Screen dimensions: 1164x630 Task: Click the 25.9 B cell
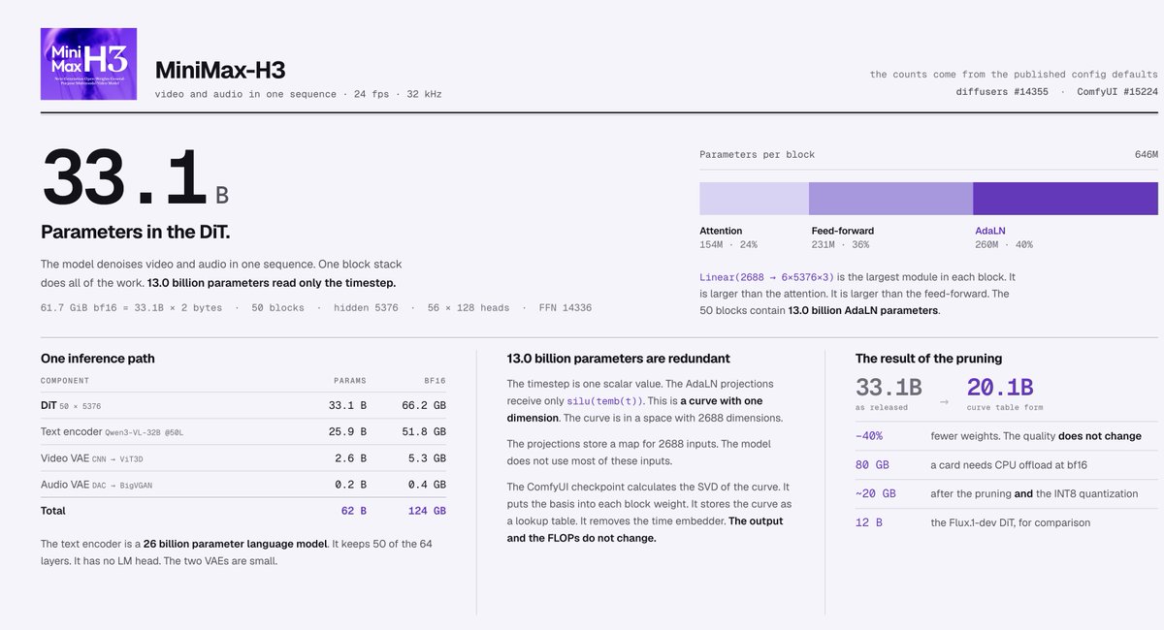pyautogui.click(x=348, y=431)
